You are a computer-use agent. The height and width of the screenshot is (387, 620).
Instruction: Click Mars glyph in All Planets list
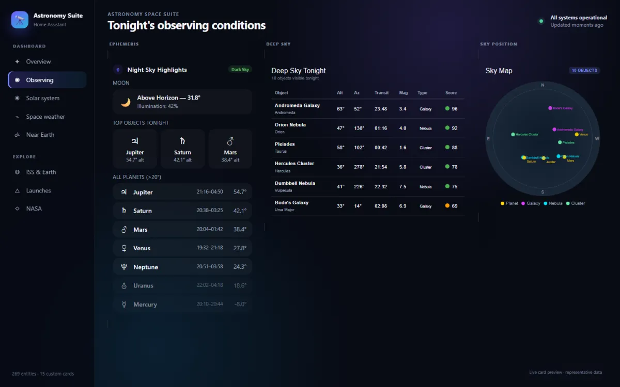[x=124, y=230]
